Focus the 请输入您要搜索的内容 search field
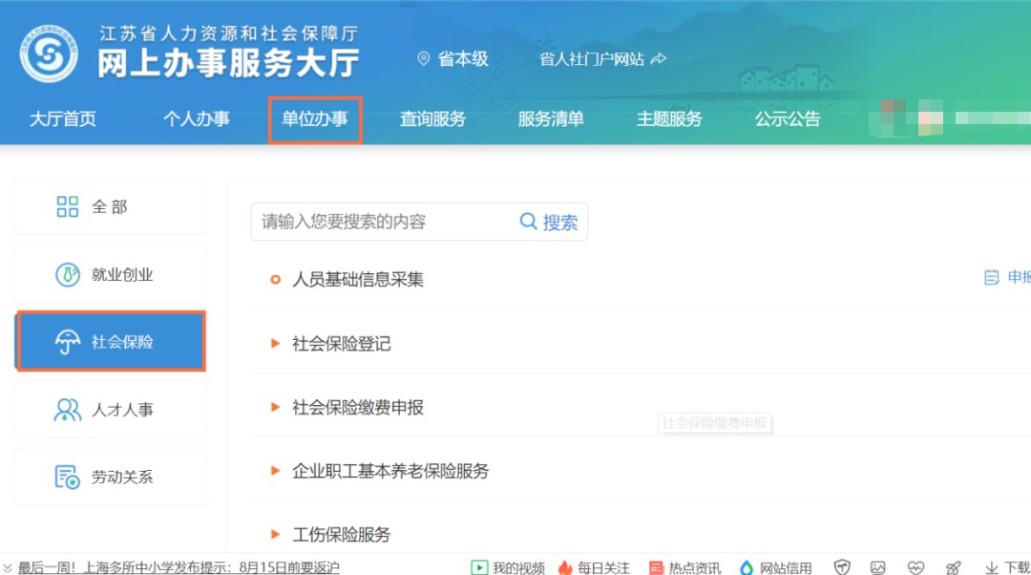1031x575 pixels. (382, 222)
